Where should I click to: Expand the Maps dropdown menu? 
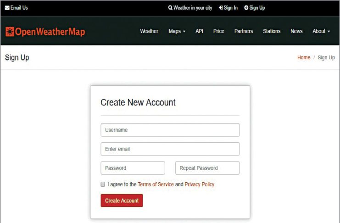[x=177, y=31]
